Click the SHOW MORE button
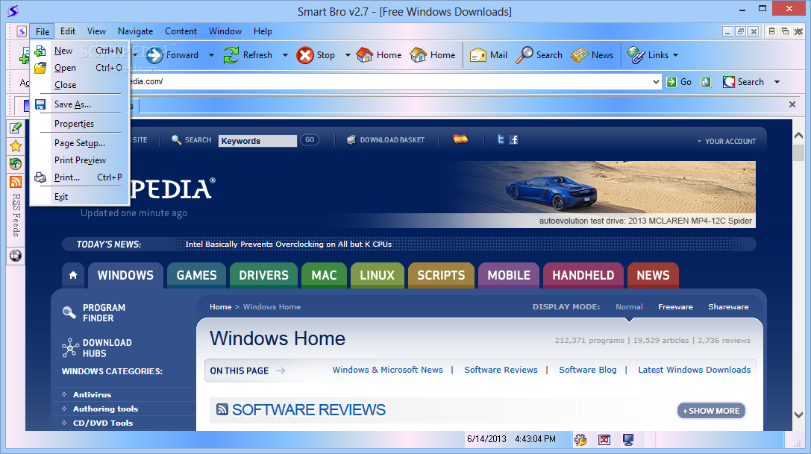Screen dimensions: 811x454 pyautogui.click(x=711, y=411)
